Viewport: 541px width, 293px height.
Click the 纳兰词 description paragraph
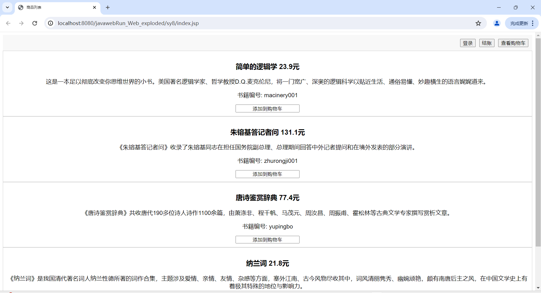coord(267,282)
